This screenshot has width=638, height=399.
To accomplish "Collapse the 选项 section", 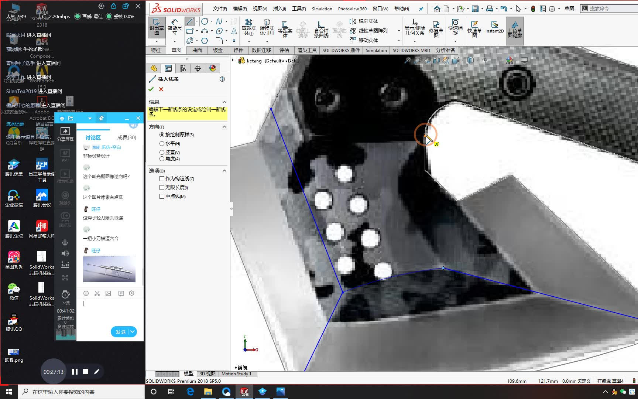I will [224, 170].
